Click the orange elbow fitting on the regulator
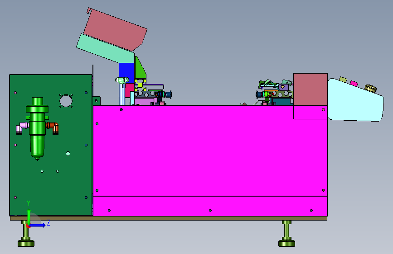Screen dimensions: 393x254 tap(53, 128)
